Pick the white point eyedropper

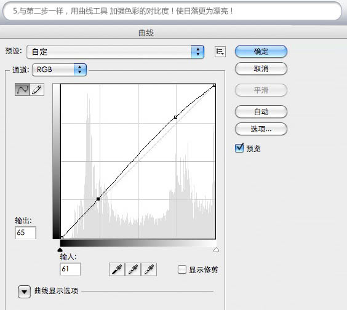click(x=149, y=269)
